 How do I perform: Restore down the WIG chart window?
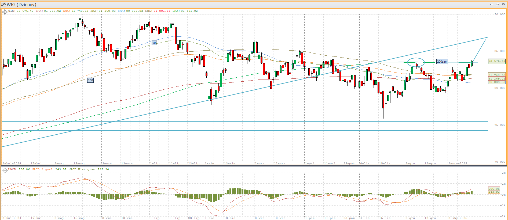click(x=497, y=5)
